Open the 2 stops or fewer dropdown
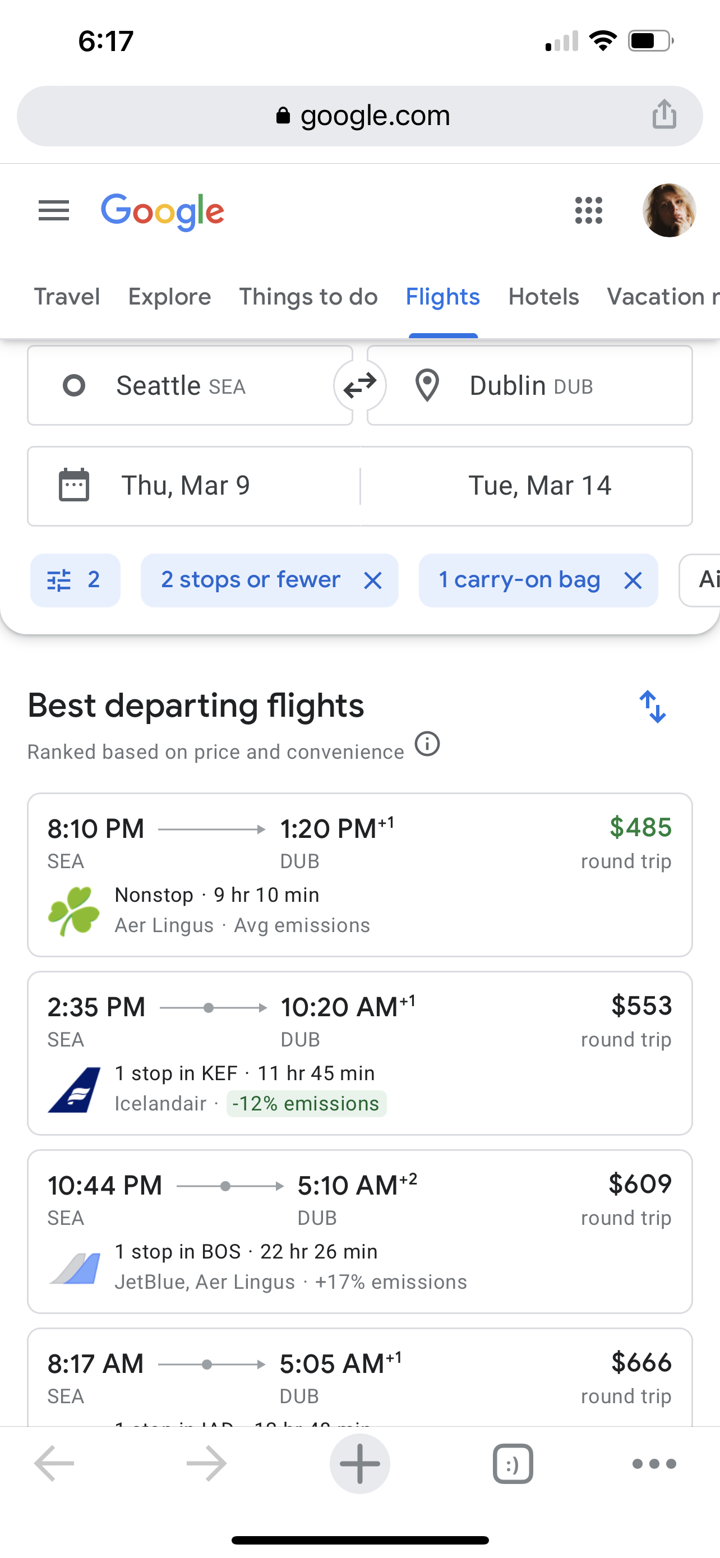Screen dimensions: 720x1558 pos(250,580)
